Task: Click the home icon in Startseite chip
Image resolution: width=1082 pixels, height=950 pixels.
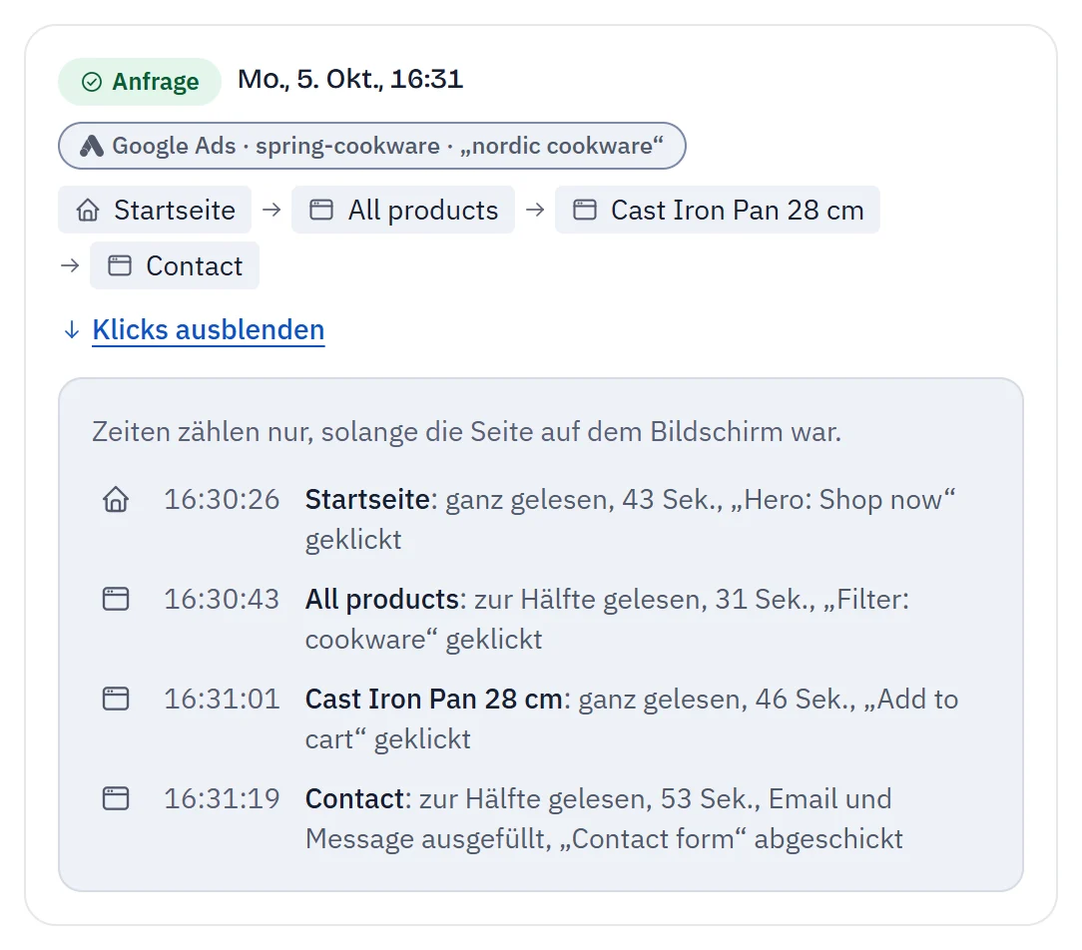Action: point(88,210)
